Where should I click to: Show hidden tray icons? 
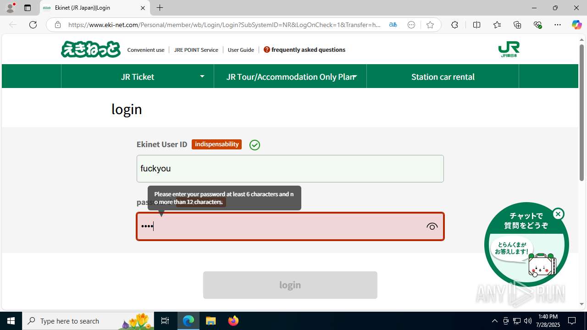[494, 321]
